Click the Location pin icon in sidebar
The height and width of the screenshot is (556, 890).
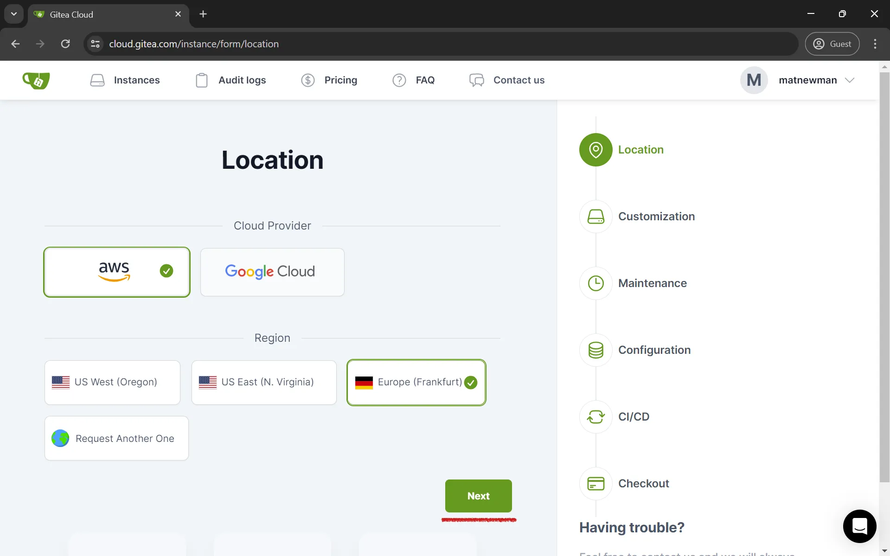(595, 149)
